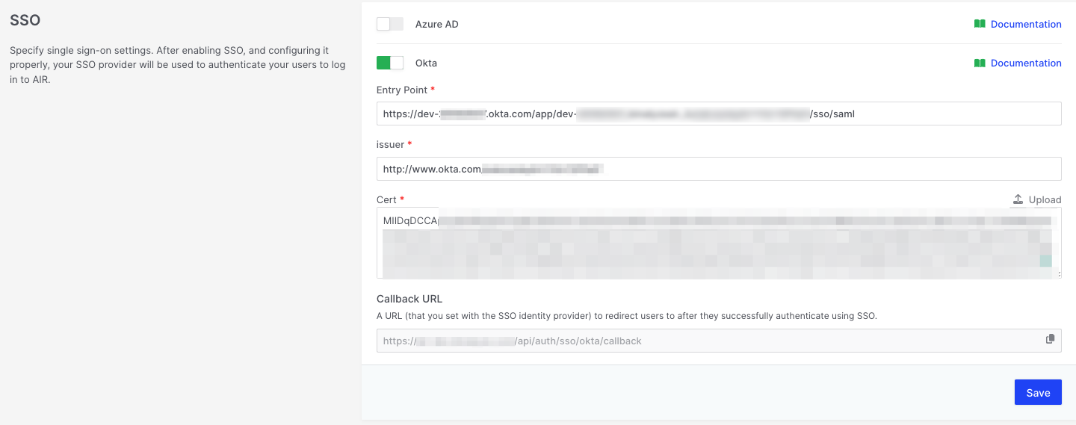
Task: Disable the Okta toggle switch
Action: tap(389, 63)
